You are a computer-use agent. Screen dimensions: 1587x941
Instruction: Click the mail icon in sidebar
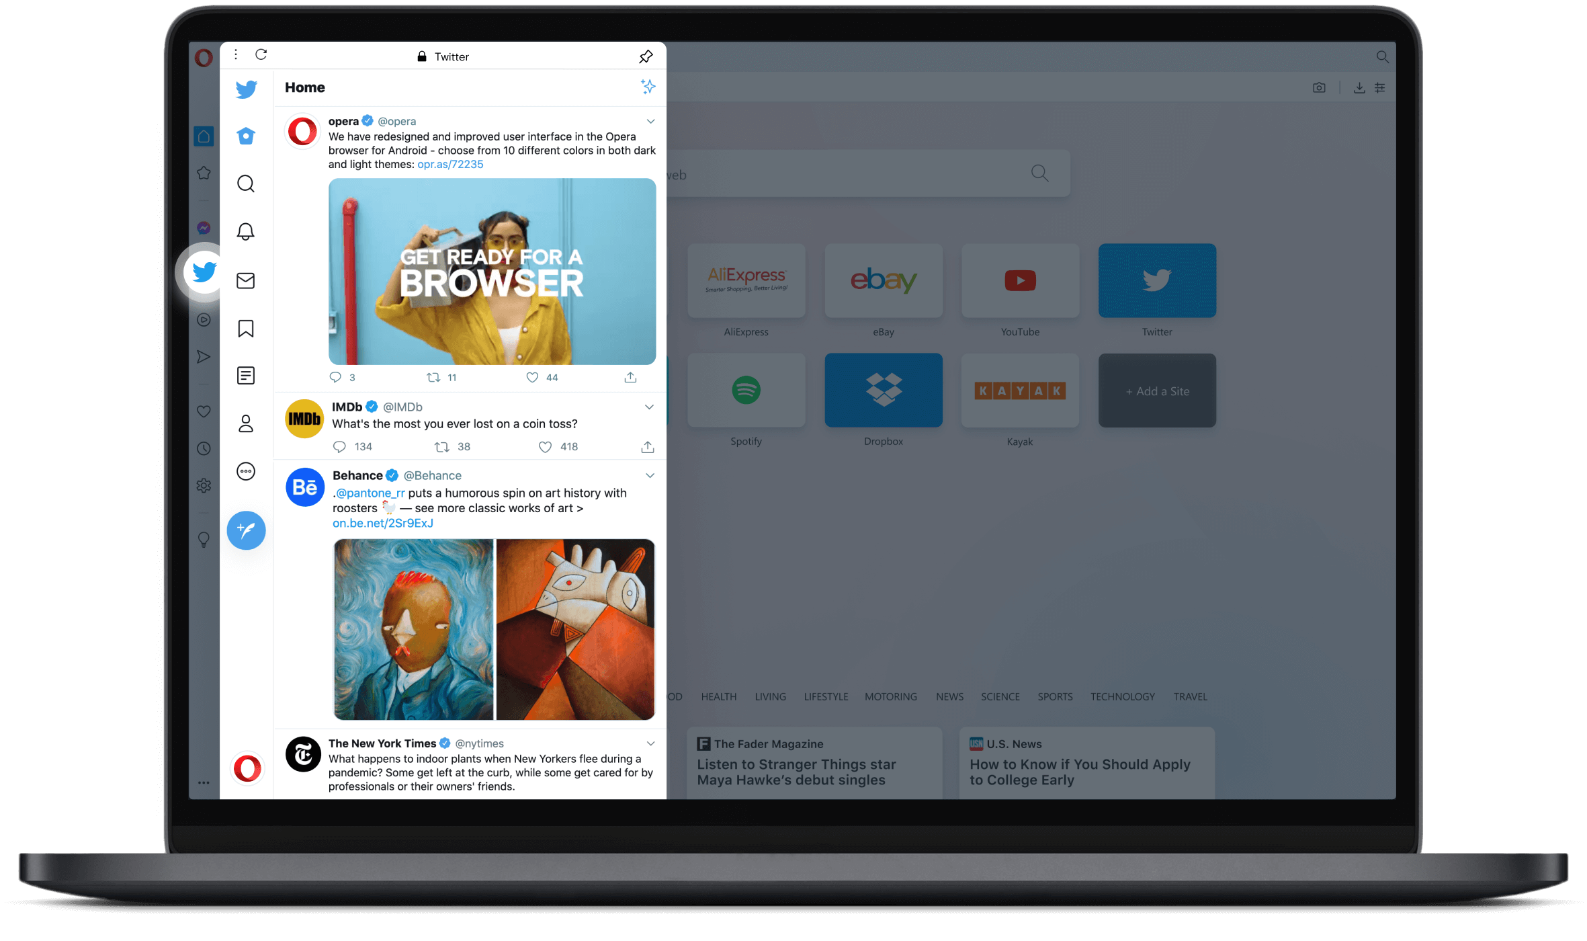click(246, 279)
